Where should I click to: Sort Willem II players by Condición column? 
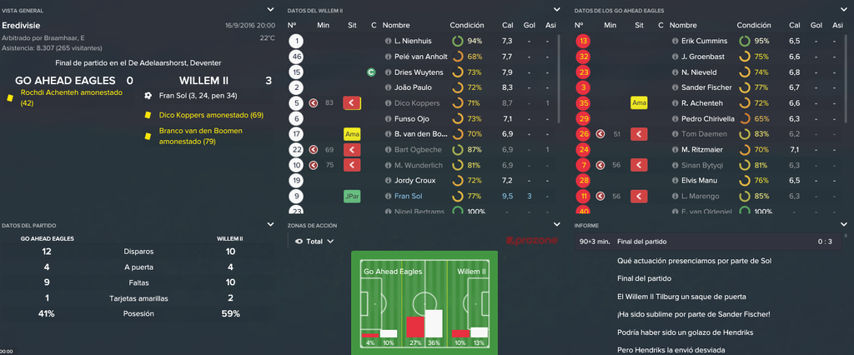[467, 25]
